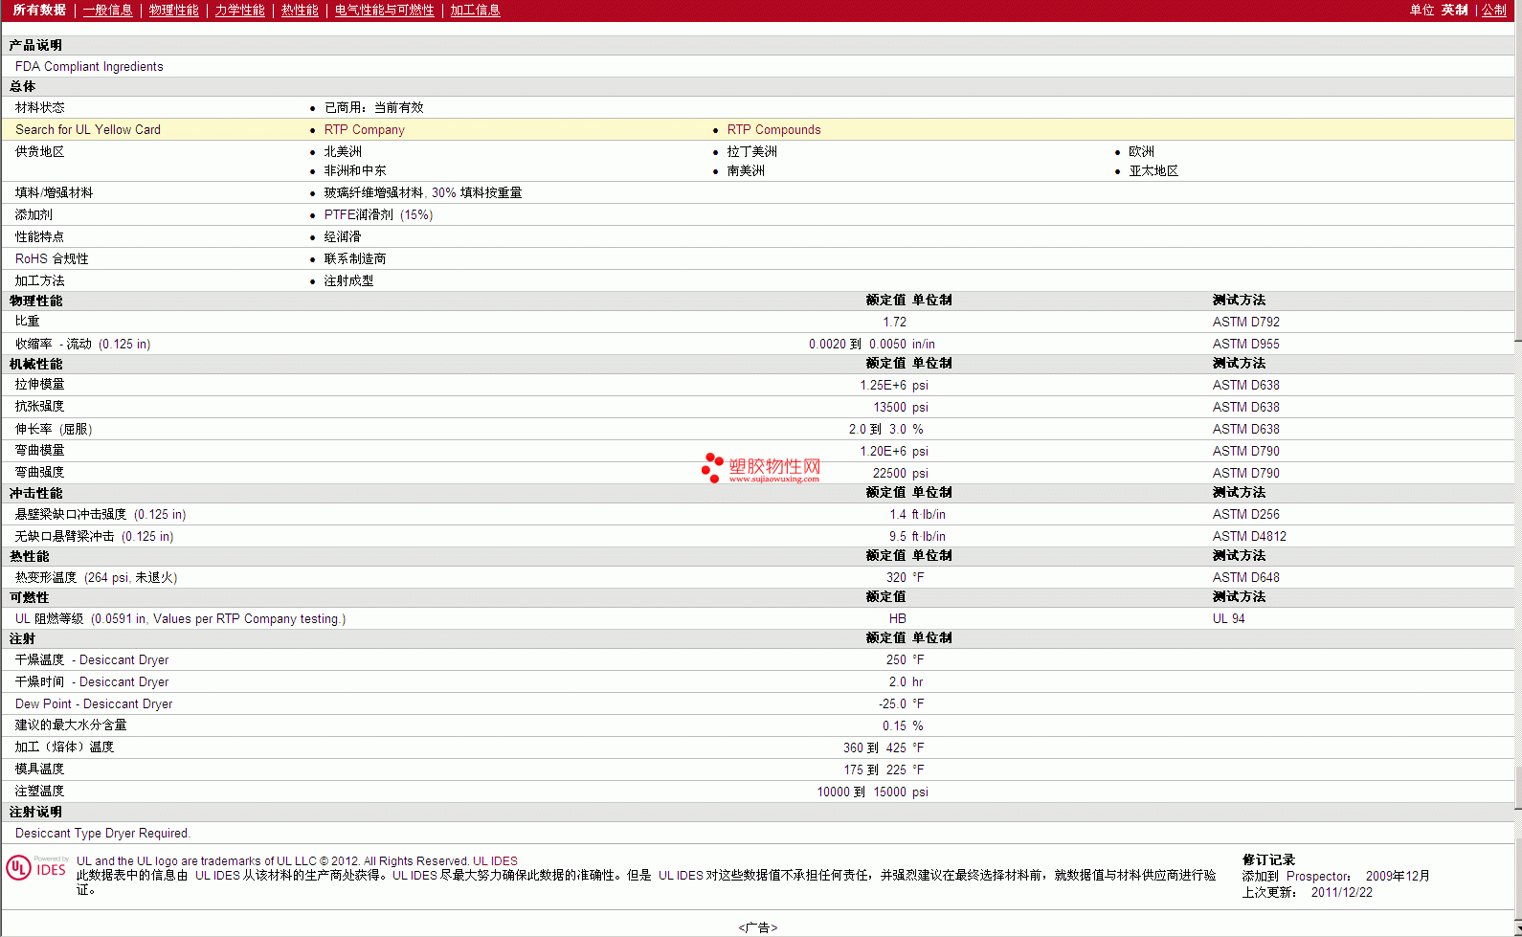
Task: Click the 悬壁梁缺口冲击强度 row label
Action: [101, 514]
